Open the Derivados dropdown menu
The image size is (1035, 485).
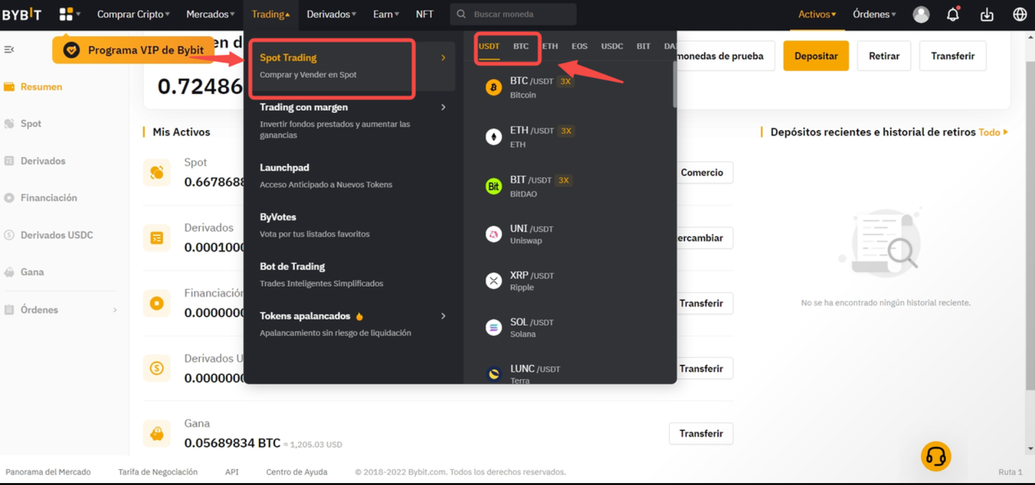(x=331, y=14)
